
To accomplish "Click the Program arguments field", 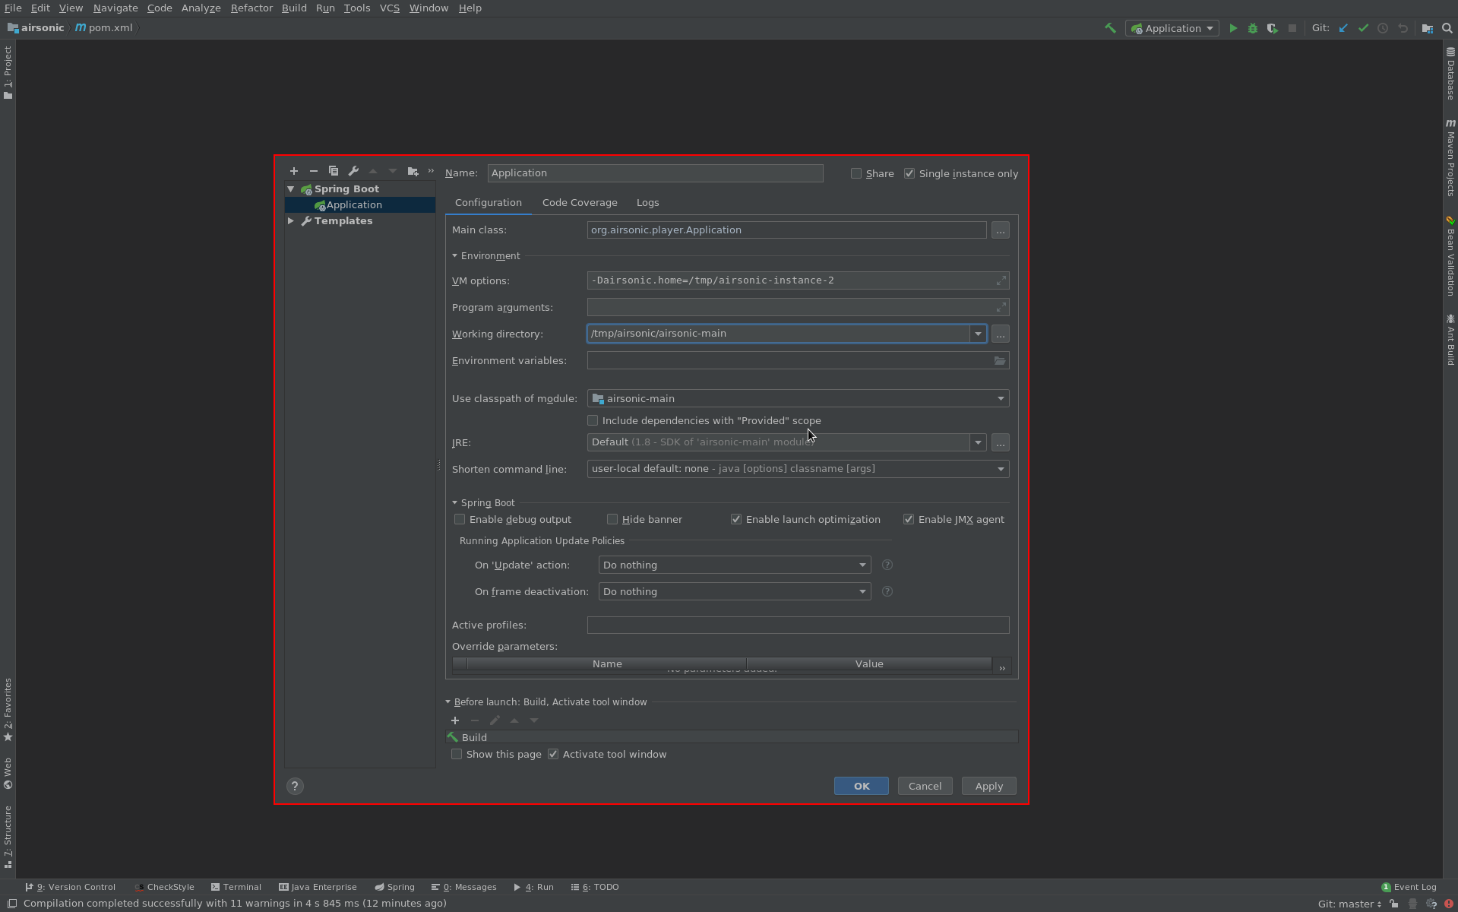I will [798, 307].
